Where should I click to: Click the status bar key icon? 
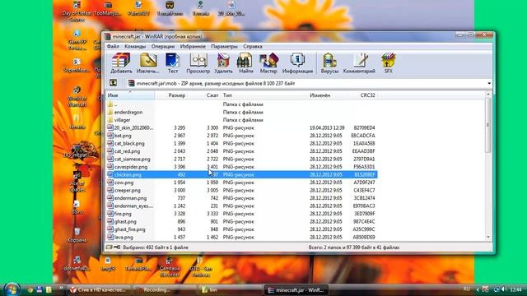(117, 247)
